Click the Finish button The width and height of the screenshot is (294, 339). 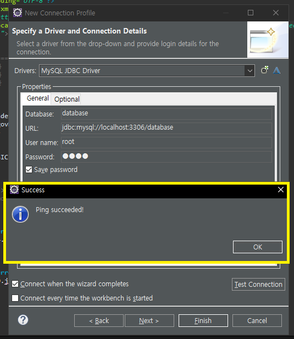203,321
